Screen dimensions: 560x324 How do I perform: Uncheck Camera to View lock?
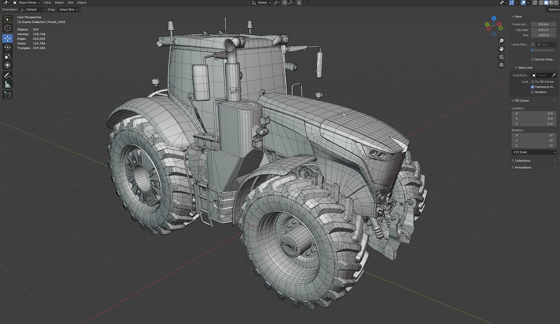tap(533, 87)
